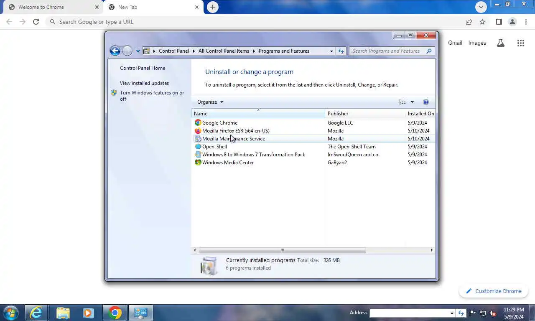
Task: Click the Customize Chrome button
Action: pos(494,291)
